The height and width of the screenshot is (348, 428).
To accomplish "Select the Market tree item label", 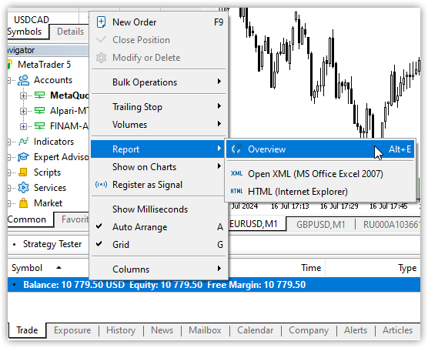I will point(48,203).
